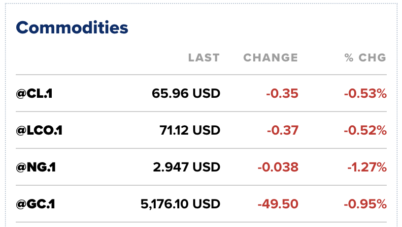Select the -0.35 change value
The height and width of the screenshot is (227, 402).
tap(282, 93)
